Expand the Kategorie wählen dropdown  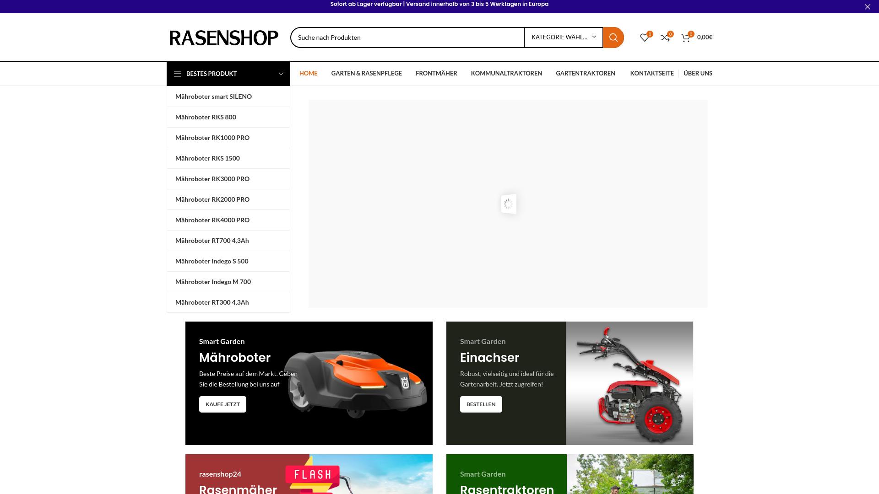pyautogui.click(x=563, y=38)
